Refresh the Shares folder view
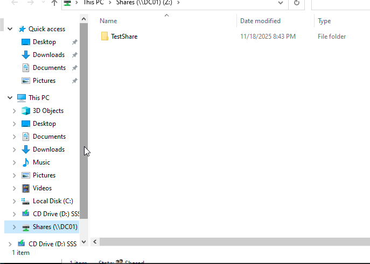 pos(297,3)
